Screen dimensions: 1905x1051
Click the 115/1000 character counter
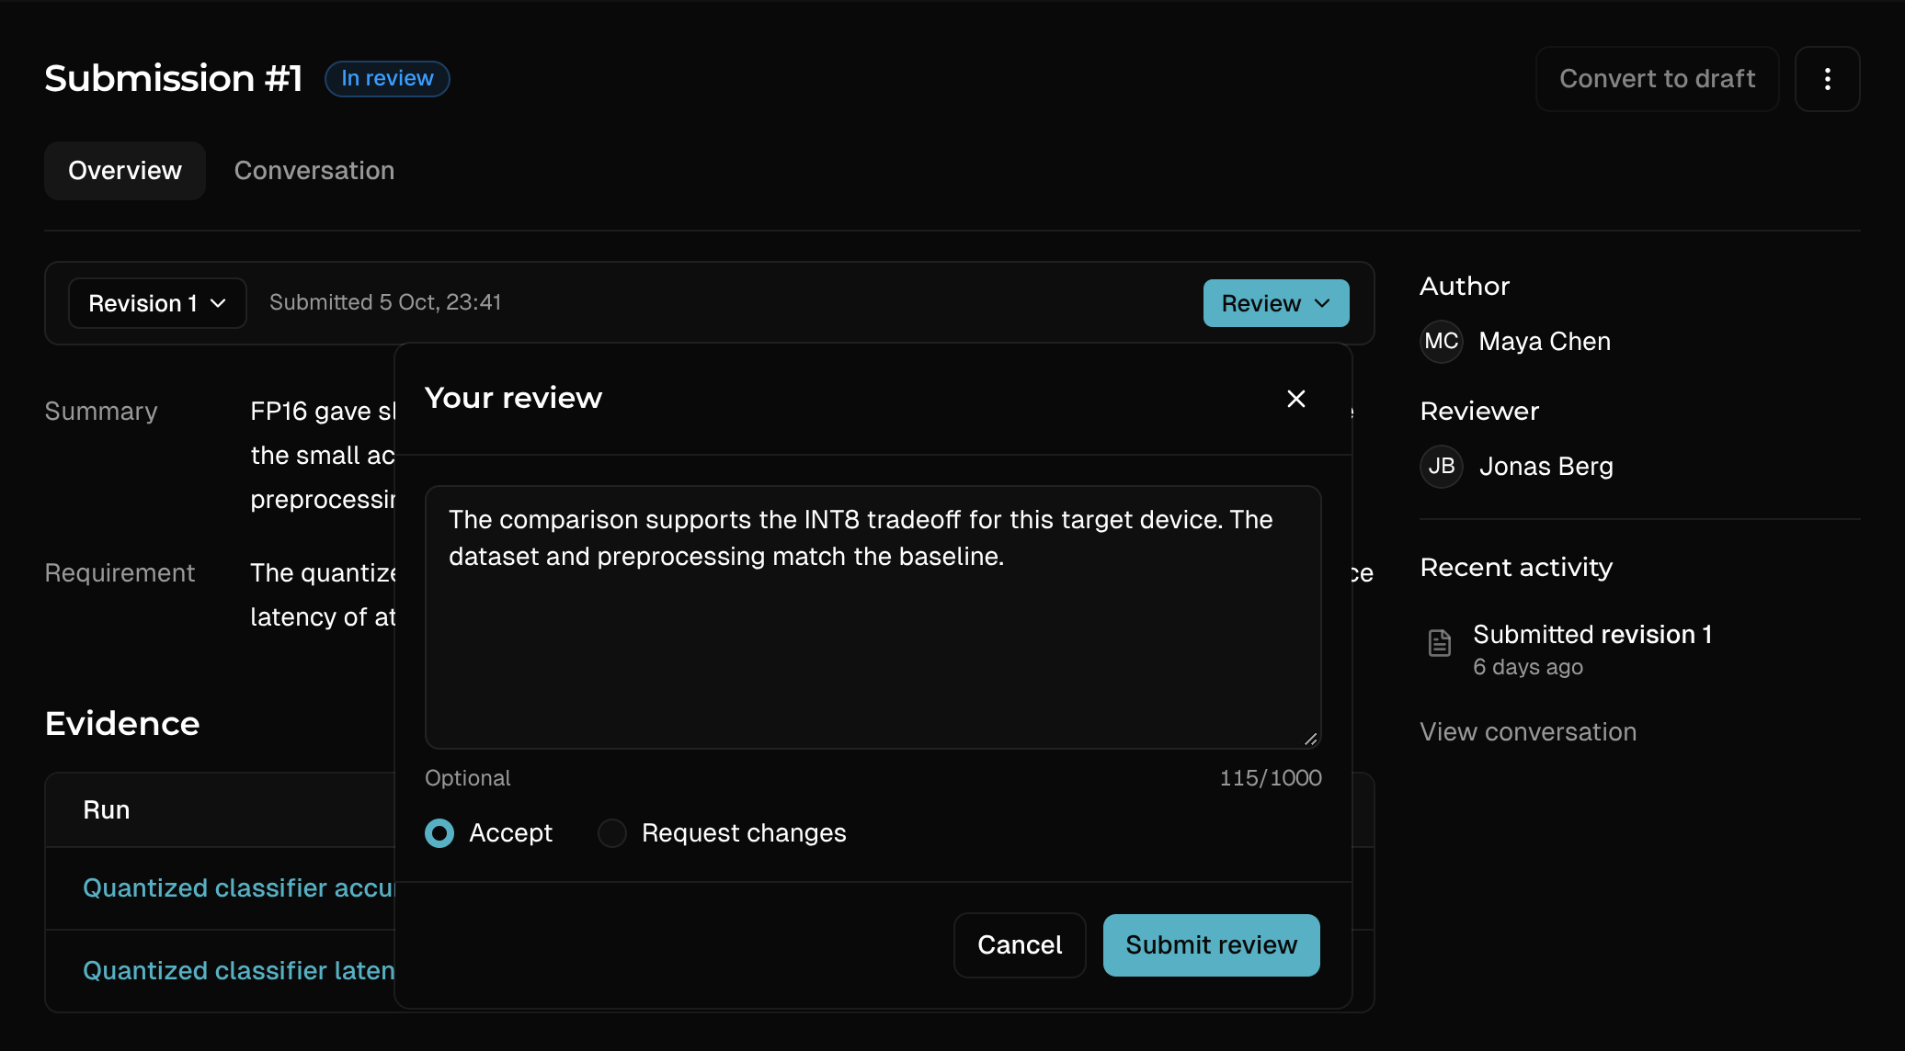tap(1271, 778)
